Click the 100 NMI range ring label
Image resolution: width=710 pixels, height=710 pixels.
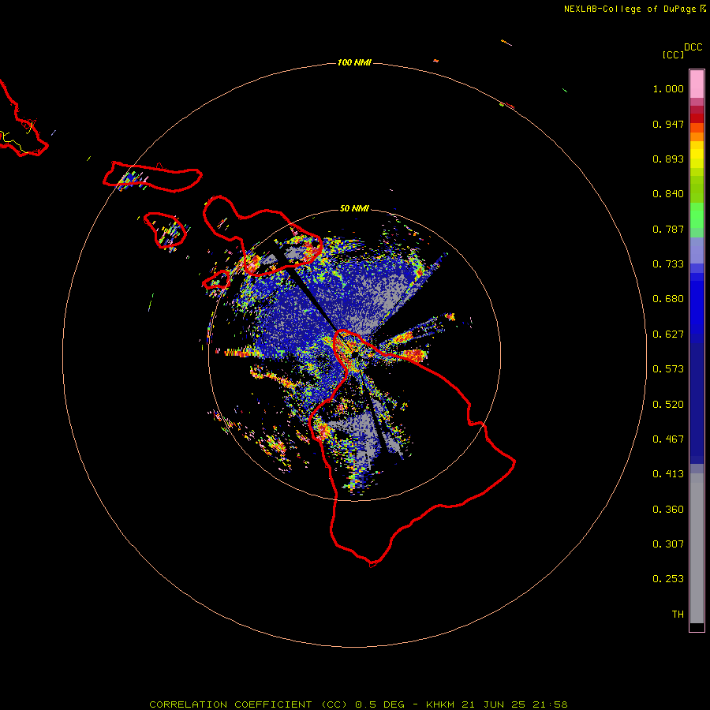(354, 62)
